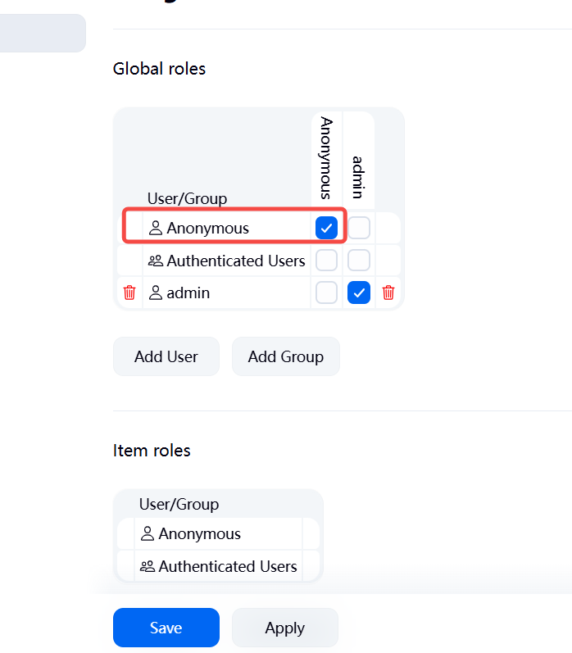Enable admin role for Authenticated Users
This screenshot has width=572, height=653.
[359, 261]
